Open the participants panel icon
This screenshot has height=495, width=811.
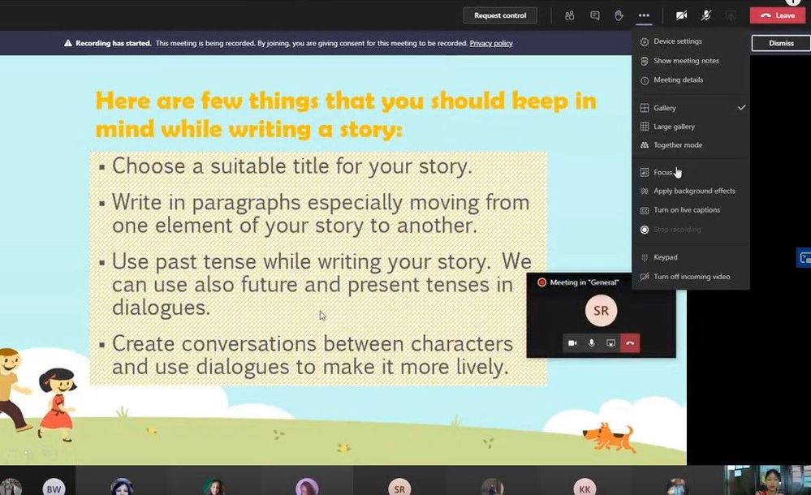pos(569,15)
